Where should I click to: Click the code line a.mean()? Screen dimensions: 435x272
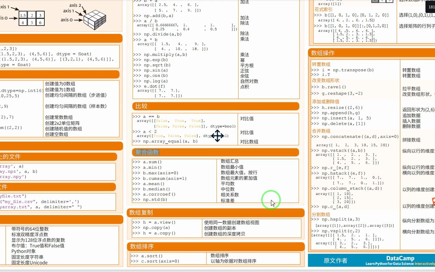click(x=148, y=184)
